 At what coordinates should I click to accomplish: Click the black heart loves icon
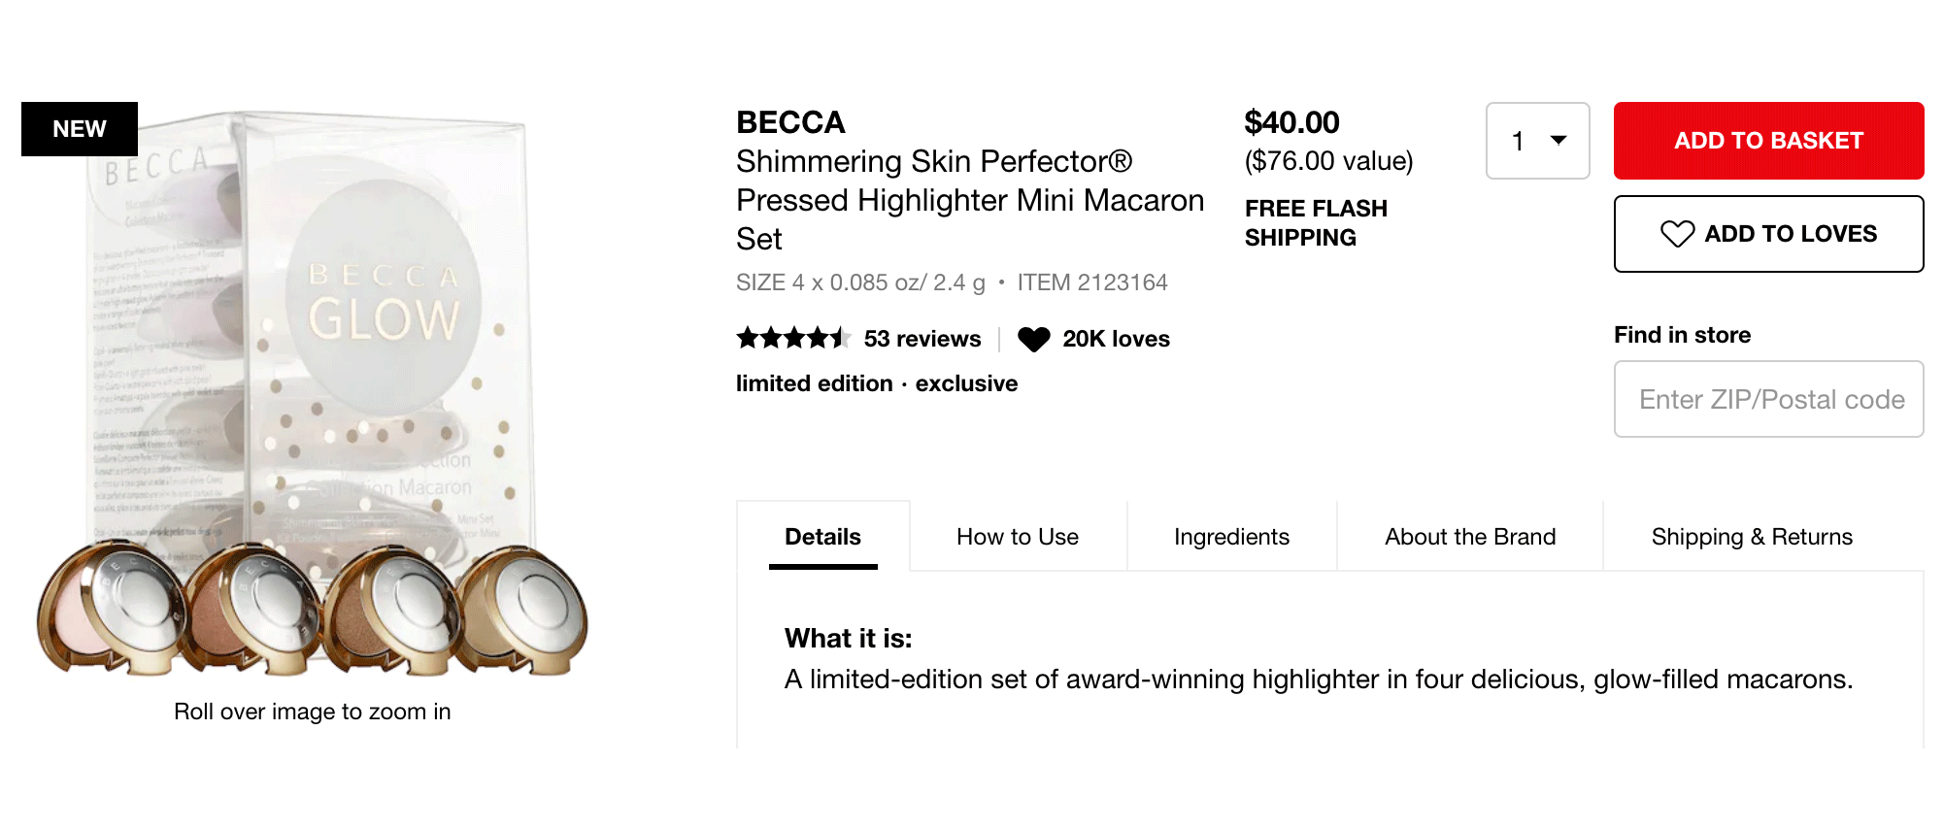1033,339
